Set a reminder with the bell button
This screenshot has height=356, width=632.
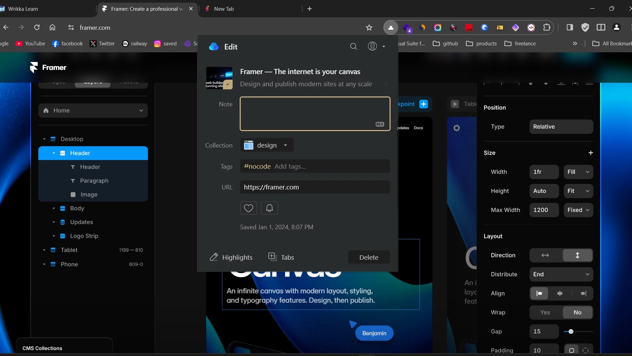pos(269,208)
